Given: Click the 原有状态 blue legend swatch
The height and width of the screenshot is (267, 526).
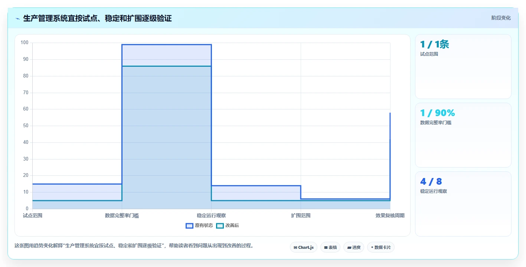Looking at the screenshot, I should [189, 225].
